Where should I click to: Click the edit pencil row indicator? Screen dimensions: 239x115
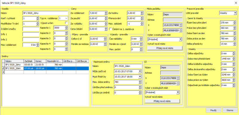click(x=3, y=68)
